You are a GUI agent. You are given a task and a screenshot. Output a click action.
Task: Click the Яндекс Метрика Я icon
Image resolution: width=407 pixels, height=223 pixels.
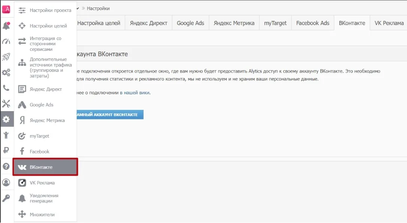pos(23,120)
